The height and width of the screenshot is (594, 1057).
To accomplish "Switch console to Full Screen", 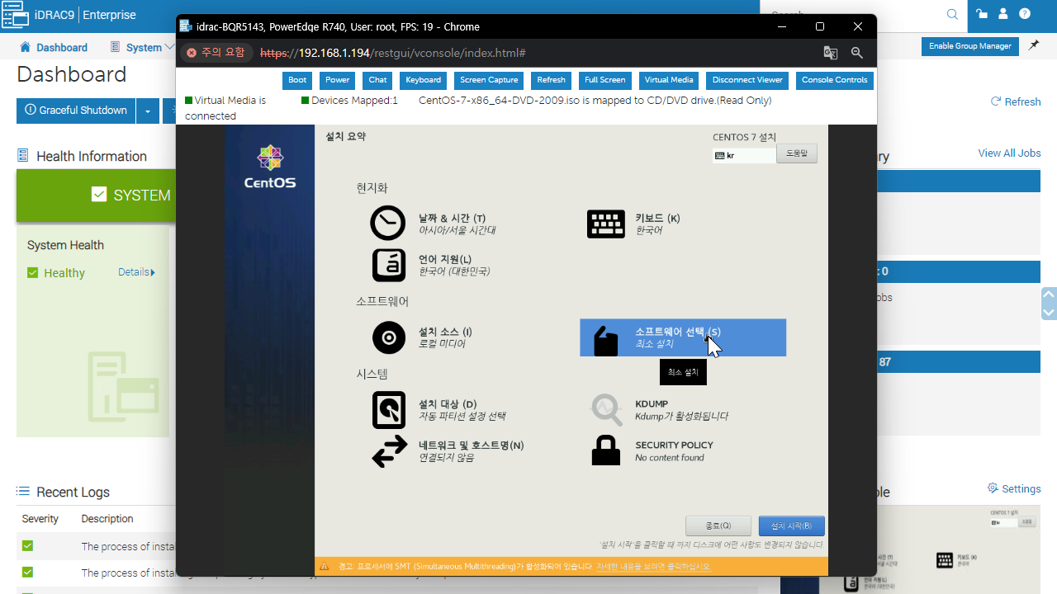I will point(604,80).
